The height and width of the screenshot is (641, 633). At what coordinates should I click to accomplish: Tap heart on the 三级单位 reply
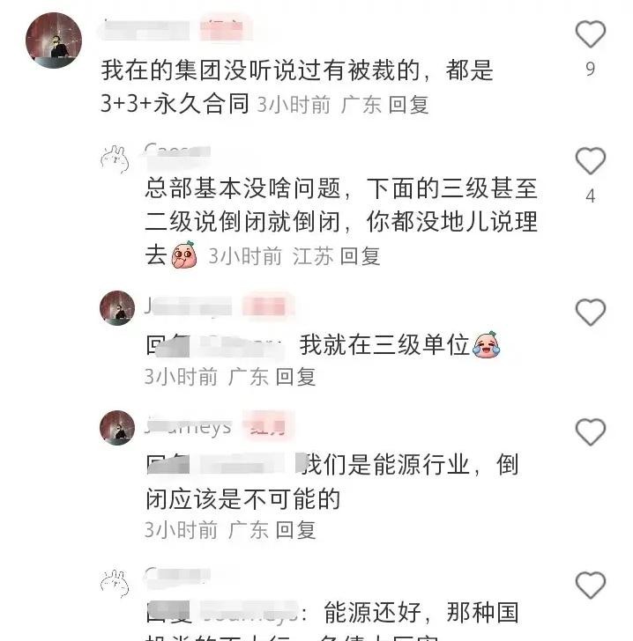pyautogui.click(x=591, y=313)
